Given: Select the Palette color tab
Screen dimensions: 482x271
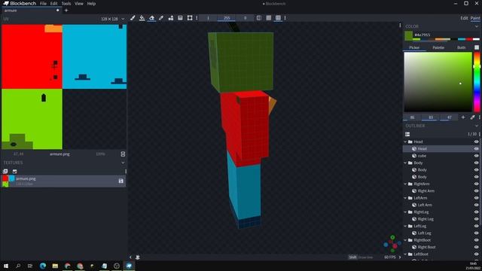Looking at the screenshot, I should (x=438, y=47).
